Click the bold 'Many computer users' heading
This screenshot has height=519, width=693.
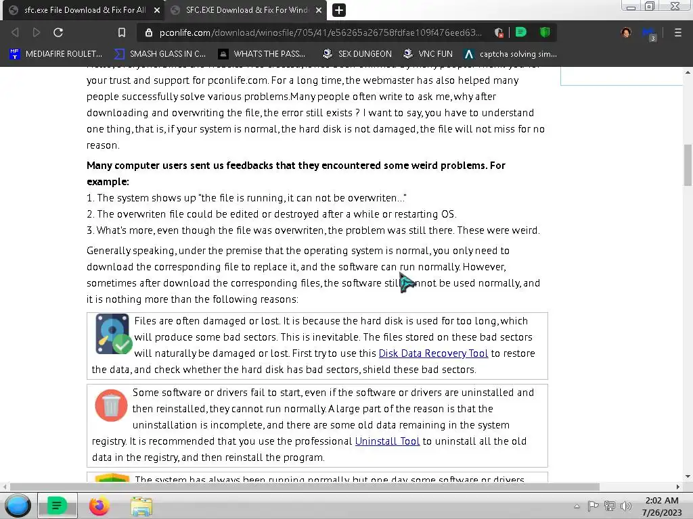tap(296, 174)
